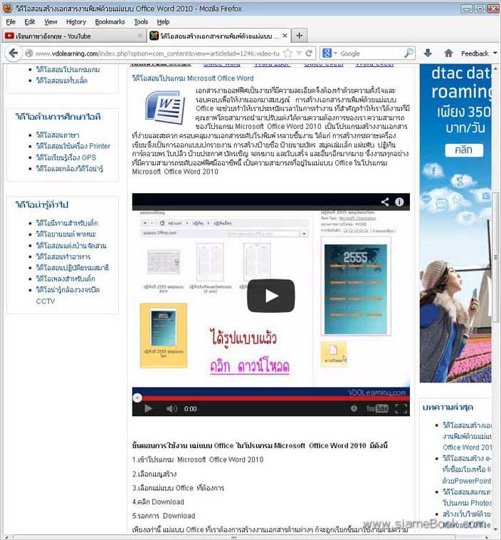Click the วิดีโอสอนโปรแกรมเกม link
The width and height of the screenshot is (501, 540).
pos(68,70)
